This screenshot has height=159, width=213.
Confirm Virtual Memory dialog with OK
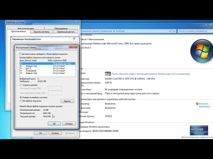[54, 124]
